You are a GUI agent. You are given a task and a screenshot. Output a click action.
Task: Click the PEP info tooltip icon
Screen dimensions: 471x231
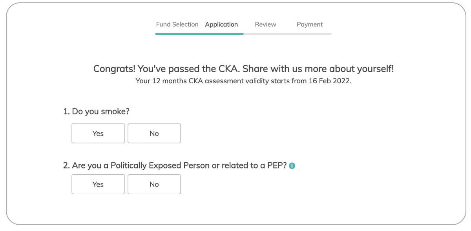(x=292, y=166)
